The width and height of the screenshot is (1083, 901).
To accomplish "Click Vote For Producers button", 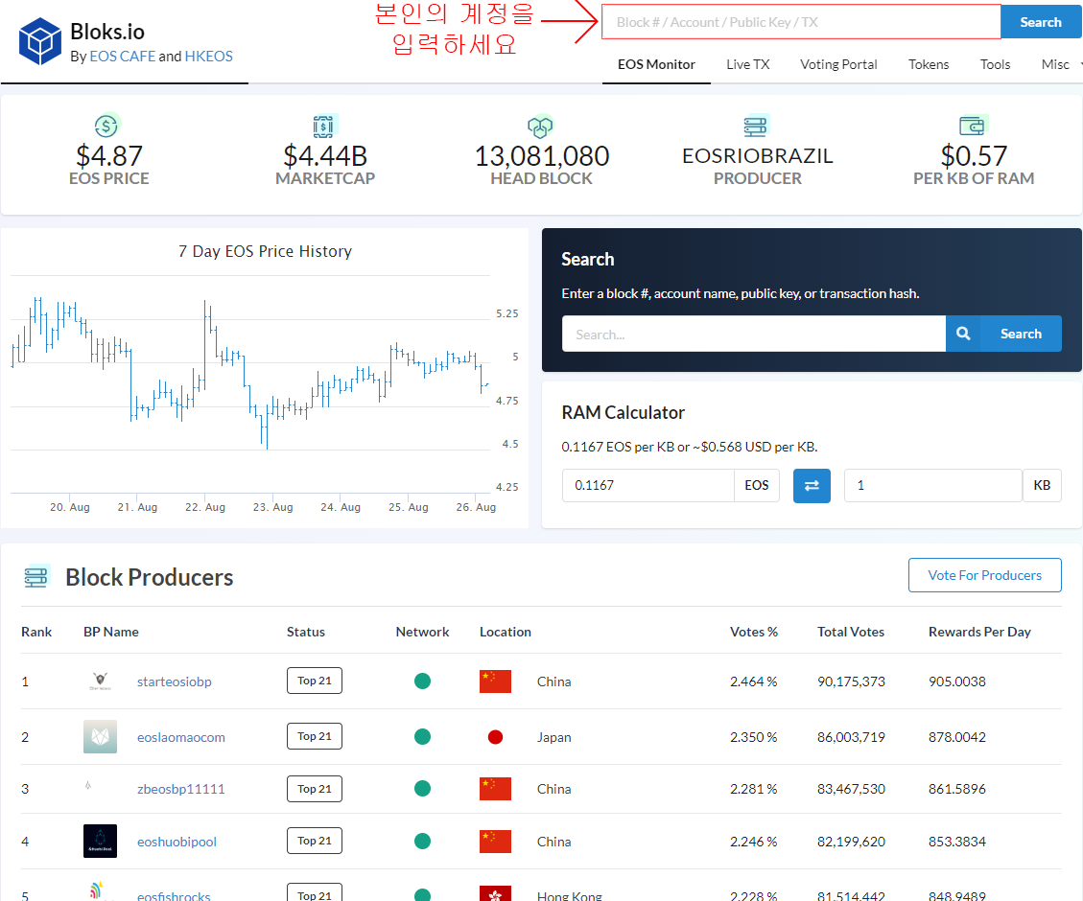I will pyautogui.click(x=985, y=575).
